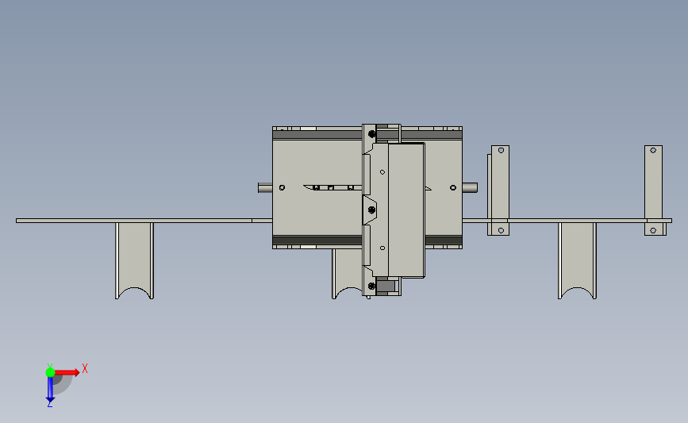Screen dimensions: 688x423
Task: Pick the bottom hole of the far-right bracket
Action: [x=653, y=230]
